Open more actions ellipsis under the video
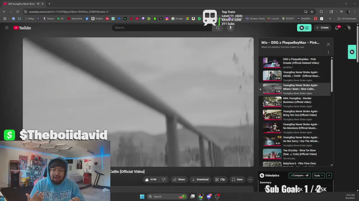The height and width of the screenshot is (201, 359). (250, 180)
